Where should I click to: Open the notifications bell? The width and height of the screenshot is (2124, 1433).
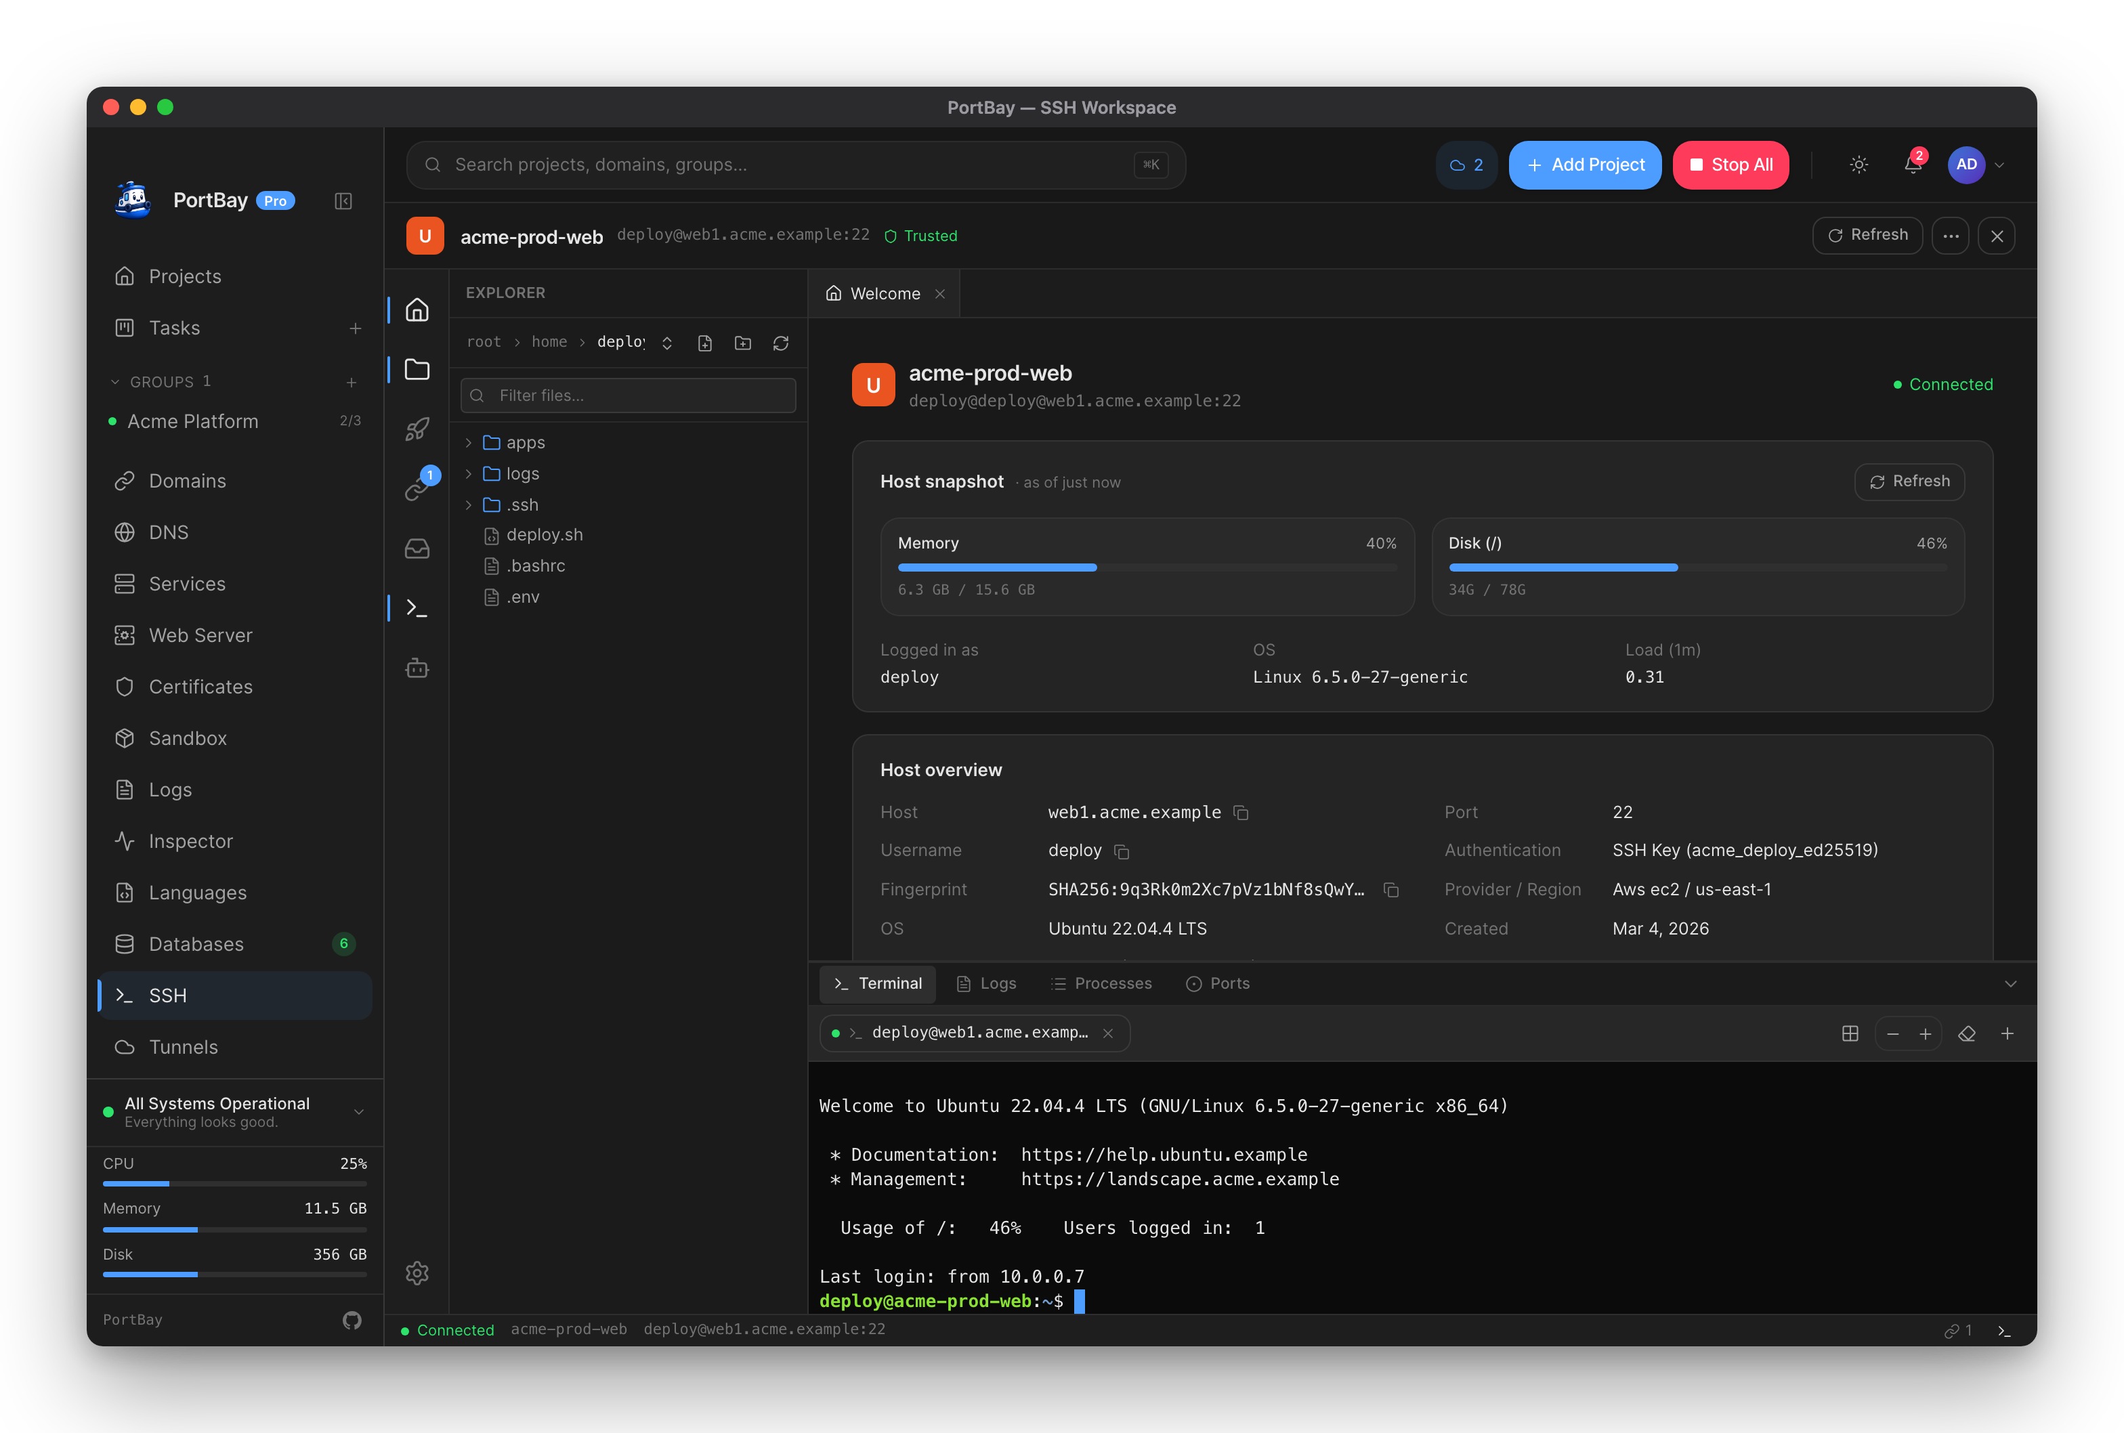[1913, 165]
